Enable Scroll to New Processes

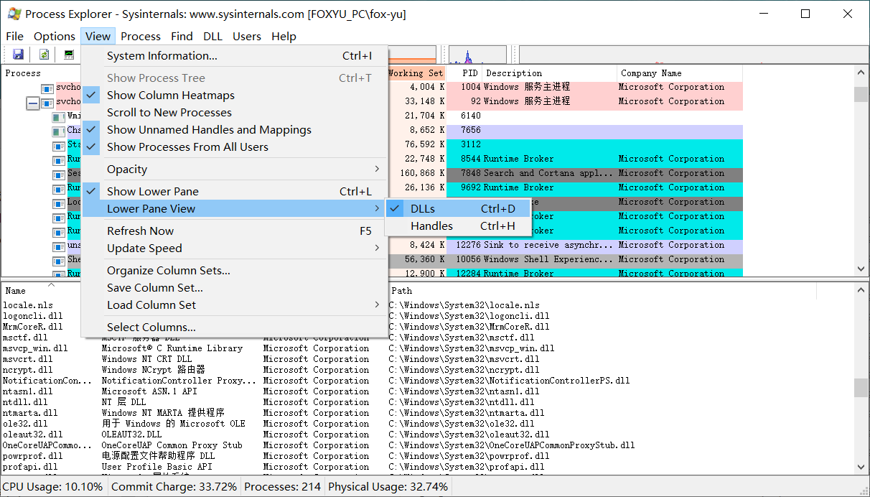point(235,112)
